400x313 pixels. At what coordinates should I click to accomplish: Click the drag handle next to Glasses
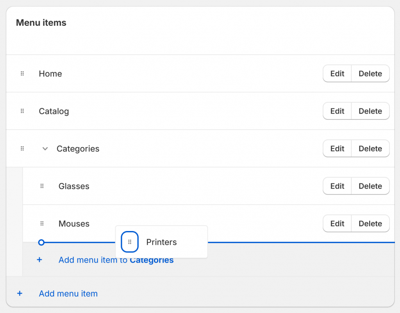41,186
